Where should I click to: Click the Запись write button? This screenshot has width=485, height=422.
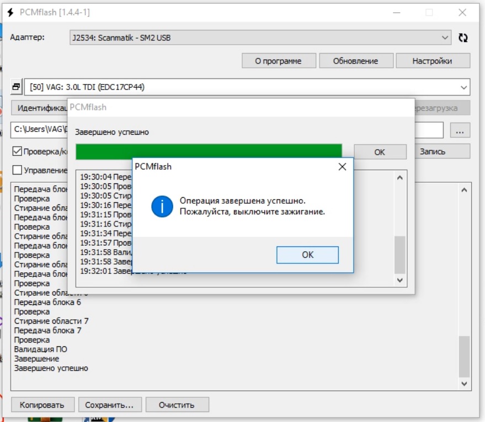442,151
